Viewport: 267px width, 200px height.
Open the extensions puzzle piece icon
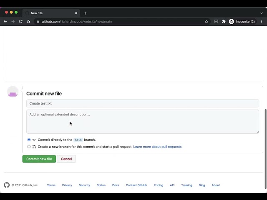point(224,22)
